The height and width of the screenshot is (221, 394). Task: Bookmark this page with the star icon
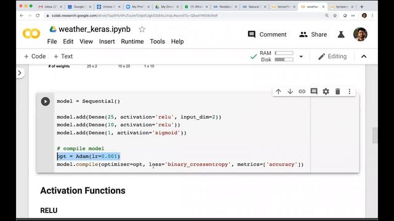[335, 15]
